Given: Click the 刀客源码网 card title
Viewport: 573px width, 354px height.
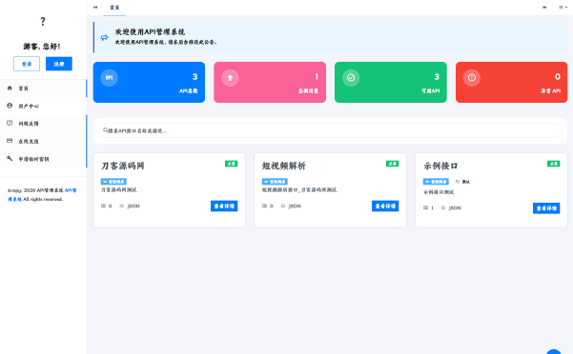Looking at the screenshot, I should coord(123,166).
